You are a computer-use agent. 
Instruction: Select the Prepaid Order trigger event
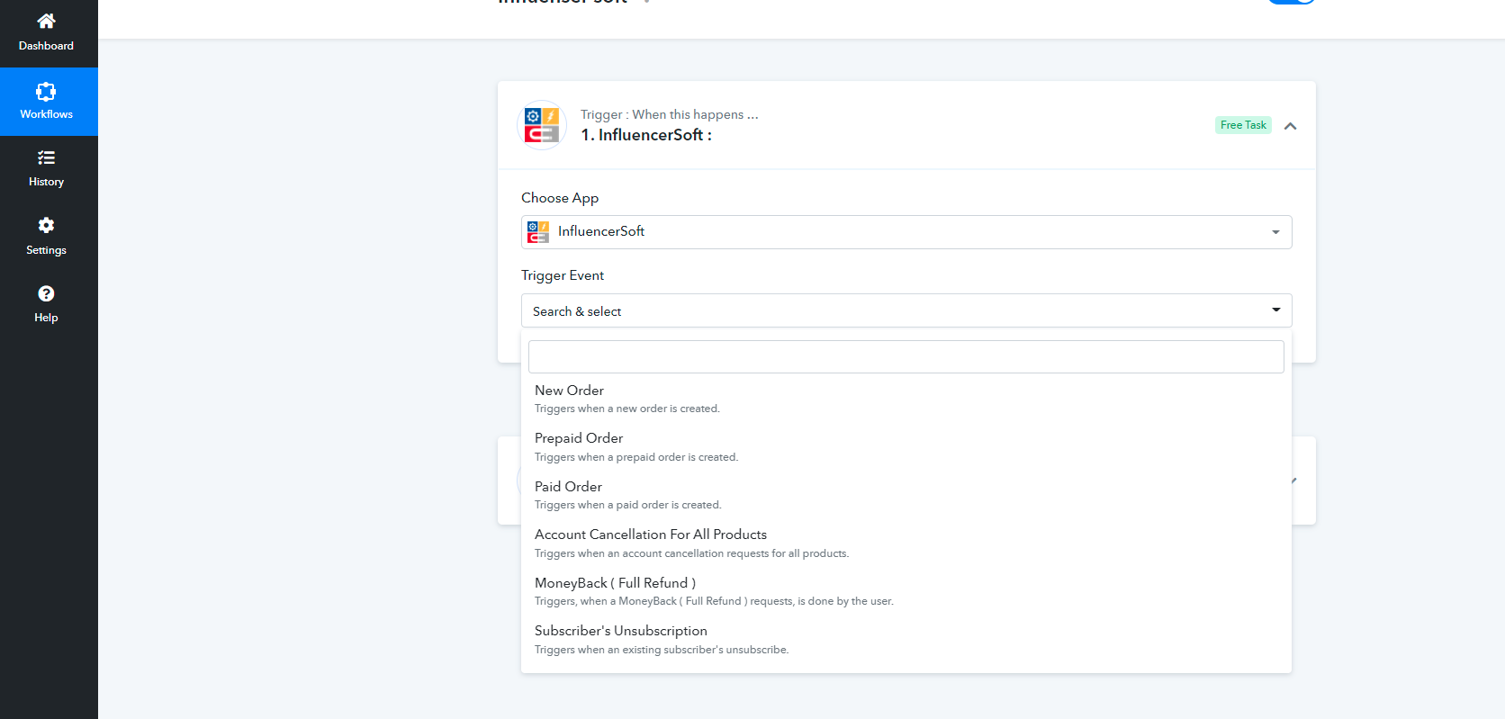906,447
